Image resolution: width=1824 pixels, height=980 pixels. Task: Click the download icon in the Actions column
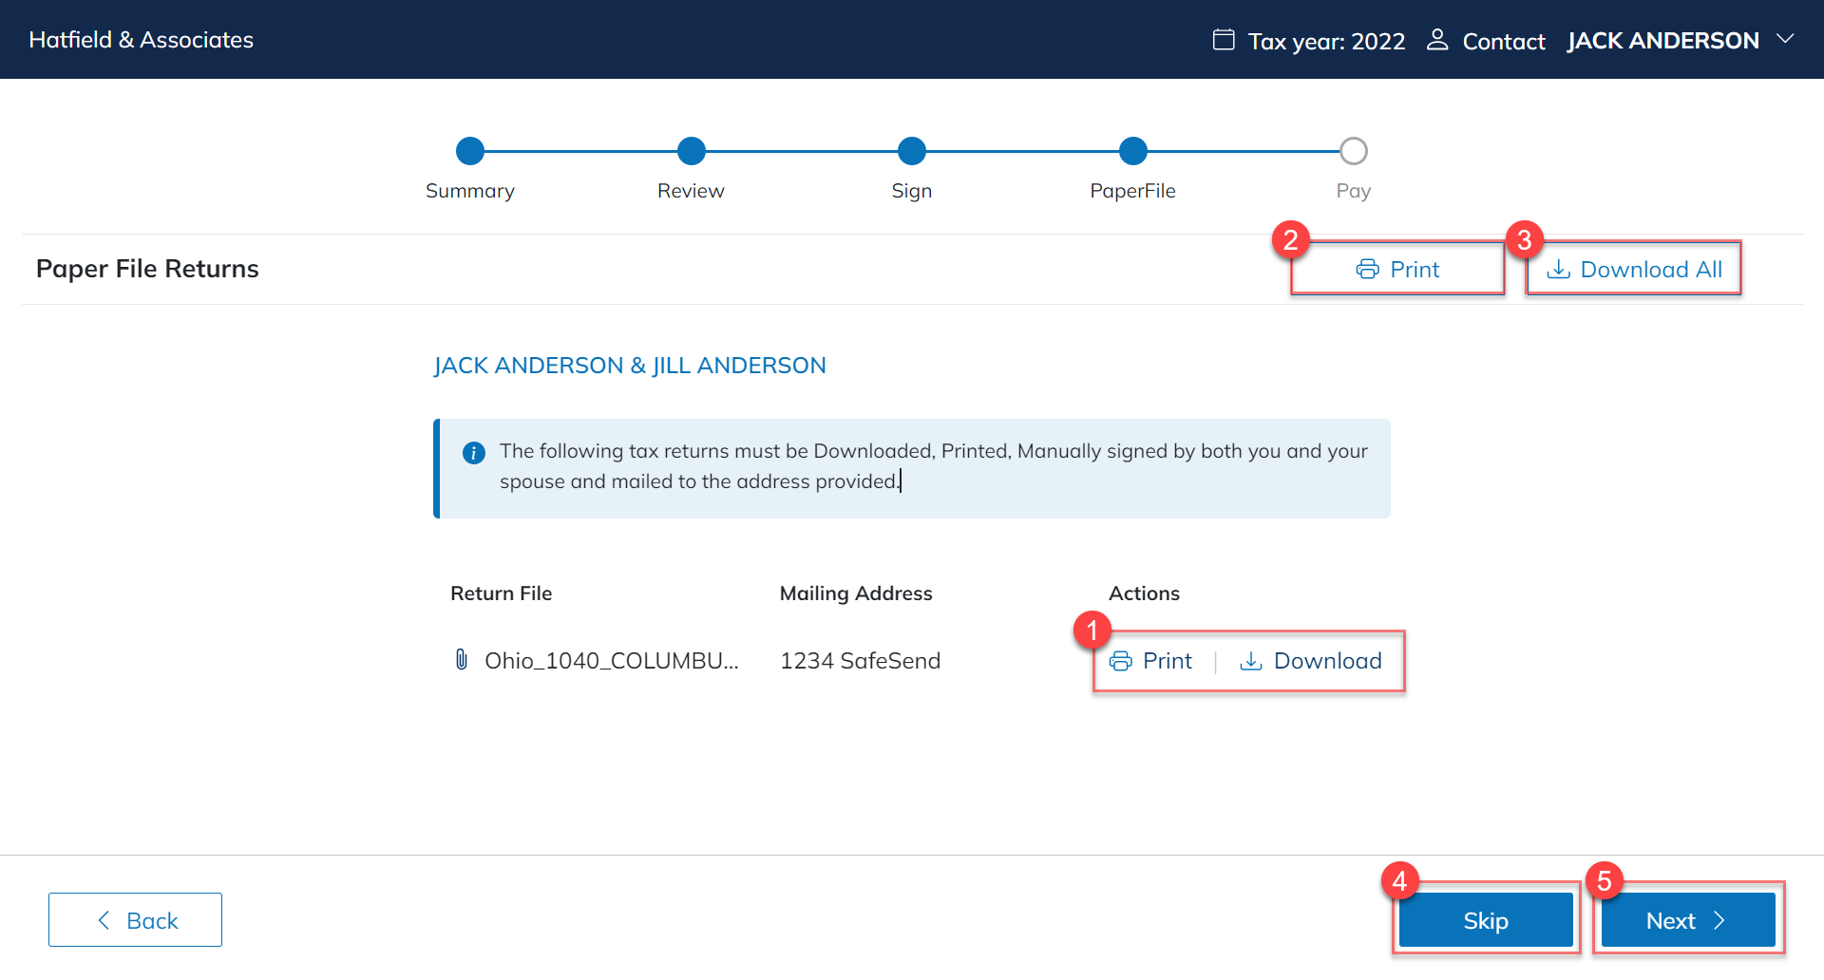[x=1251, y=661]
